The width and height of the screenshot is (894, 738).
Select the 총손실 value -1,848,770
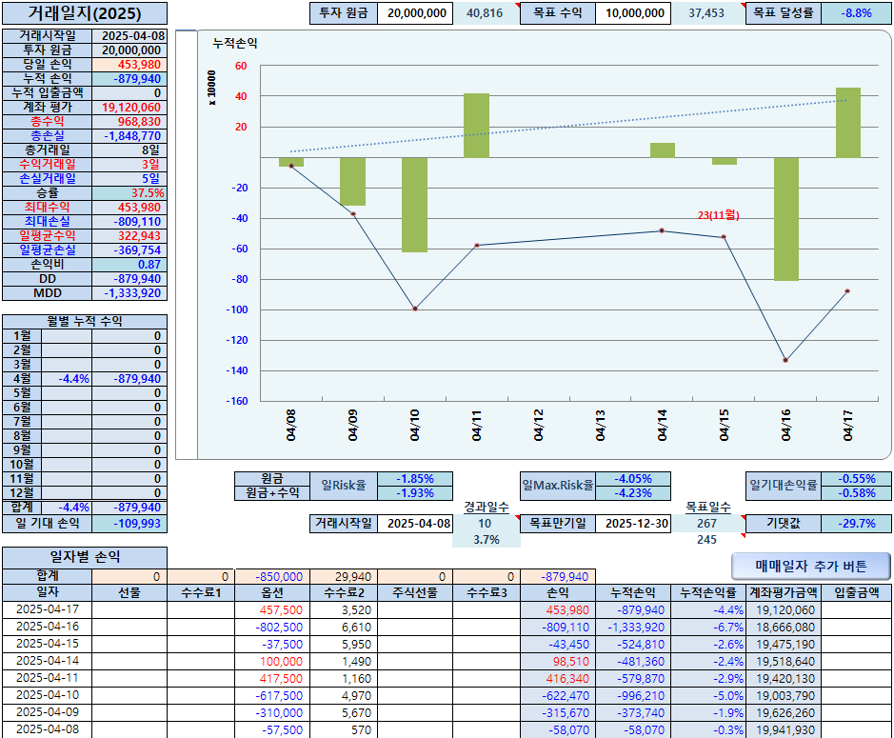129,136
